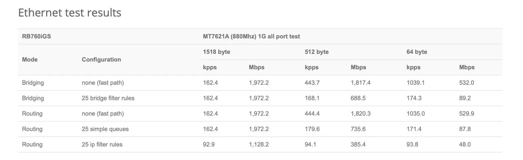Select the 688.5 Mbps bridging value
This screenshot has width=523, height=160.
358,98
